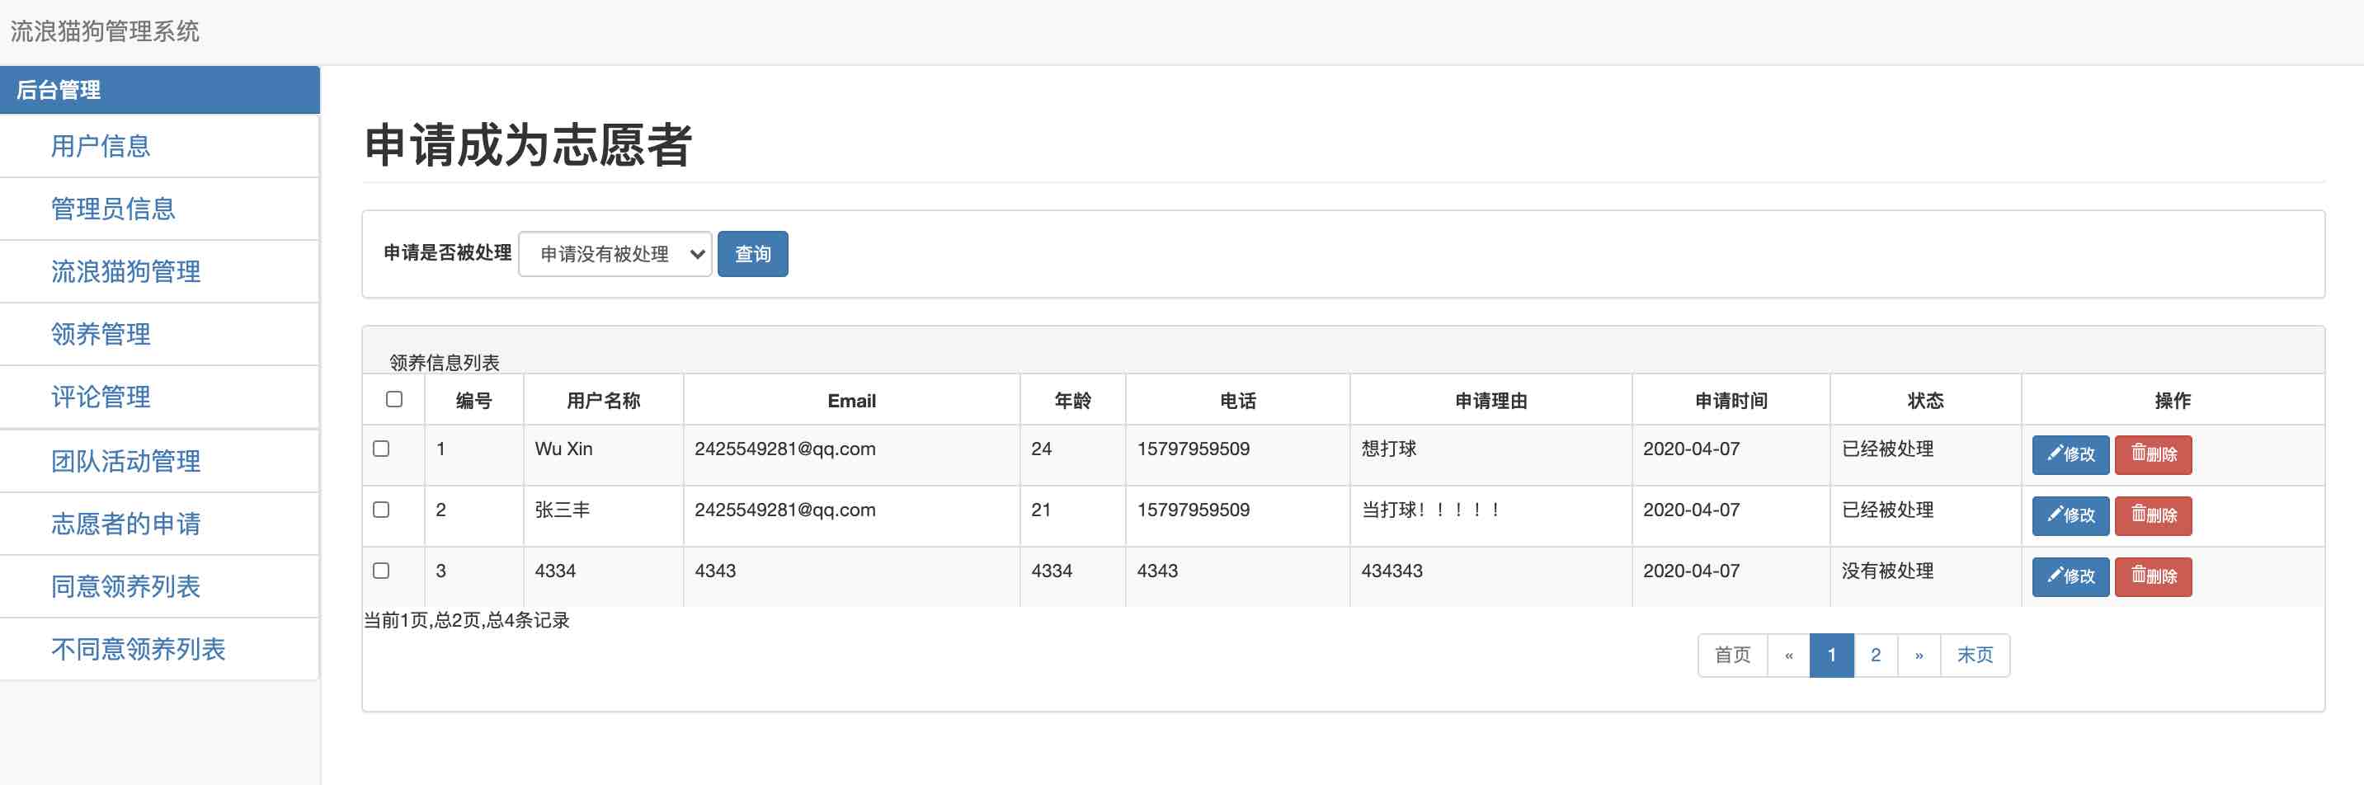Delete the row with username 4334
2364x785 pixels.
(2153, 577)
